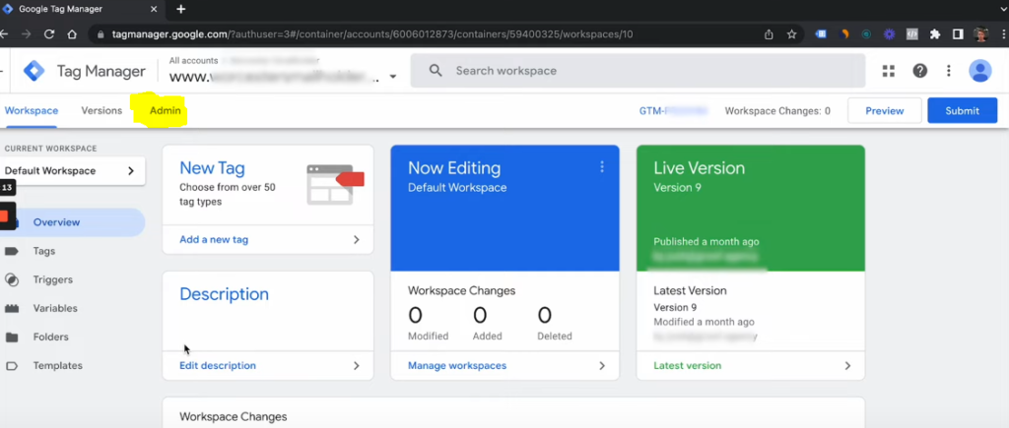The image size is (1009, 428).
Task: Click the Latest version link
Action: pyautogui.click(x=687, y=366)
